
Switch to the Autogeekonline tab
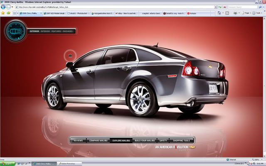[103, 13]
